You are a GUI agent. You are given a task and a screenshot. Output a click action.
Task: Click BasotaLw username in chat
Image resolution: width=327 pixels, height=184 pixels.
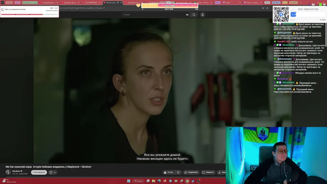pyautogui.click(x=283, y=79)
